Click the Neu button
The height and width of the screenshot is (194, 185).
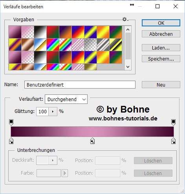click(x=161, y=85)
